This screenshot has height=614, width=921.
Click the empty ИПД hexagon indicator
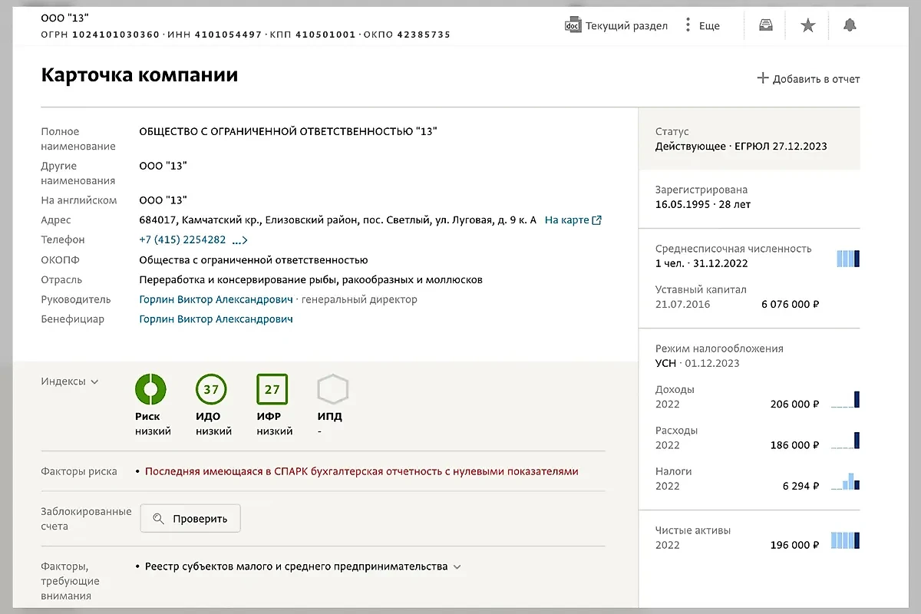332,389
